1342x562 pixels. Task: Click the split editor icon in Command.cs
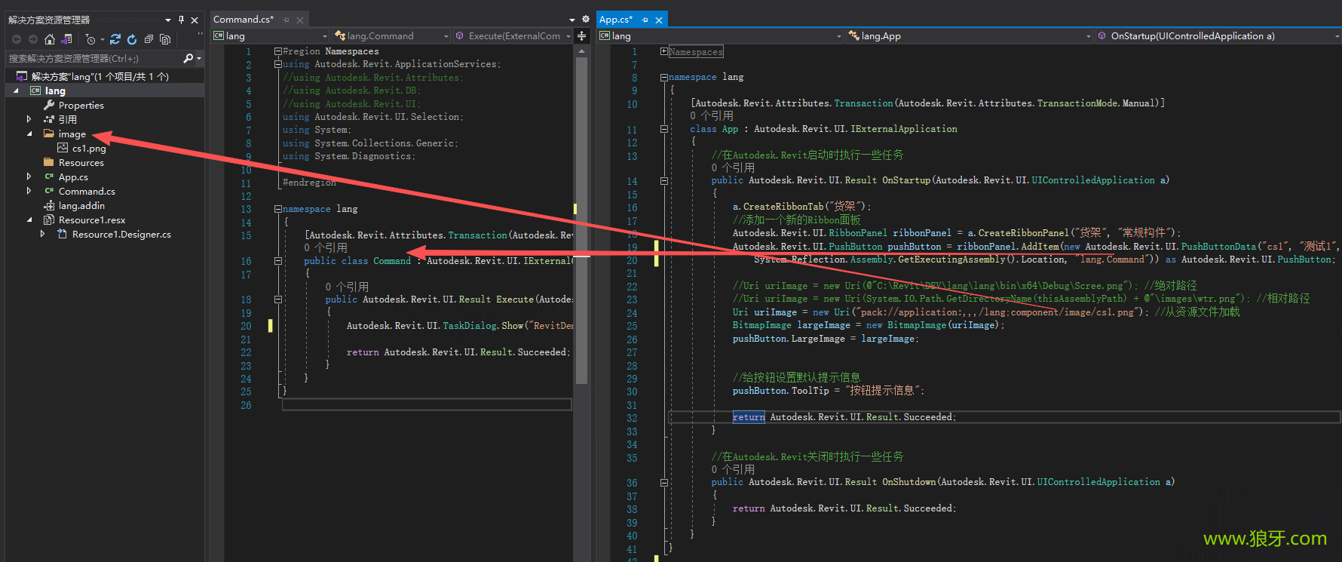pos(581,36)
